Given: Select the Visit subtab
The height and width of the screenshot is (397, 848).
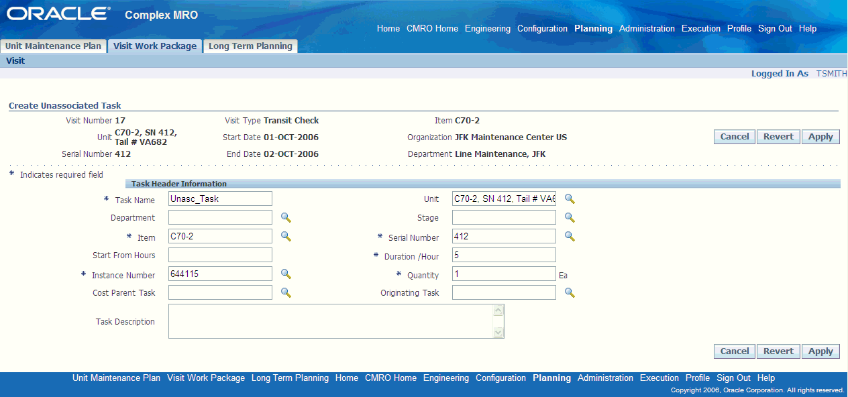Looking at the screenshot, I should coord(15,60).
